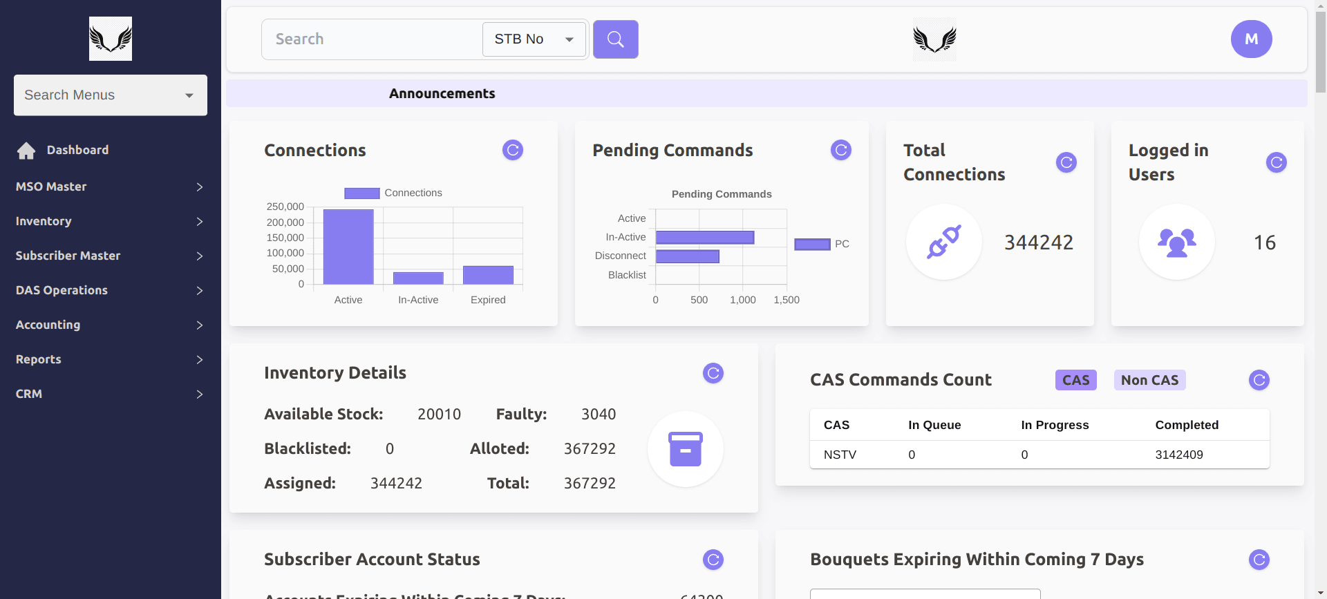This screenshot has height=599, width=1327.
Task: Refresh Subscriber Account Status panel
Action: pyautogui.click(x=713, y=560)
